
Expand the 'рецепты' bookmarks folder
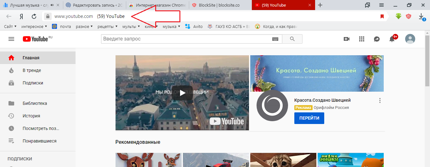pyautogui.click(x=107, y=27)
